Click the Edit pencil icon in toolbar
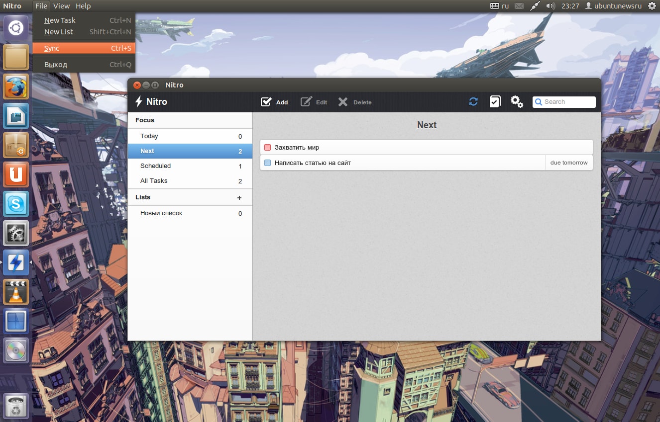This screenshot has width=660, height=422. 306,102
